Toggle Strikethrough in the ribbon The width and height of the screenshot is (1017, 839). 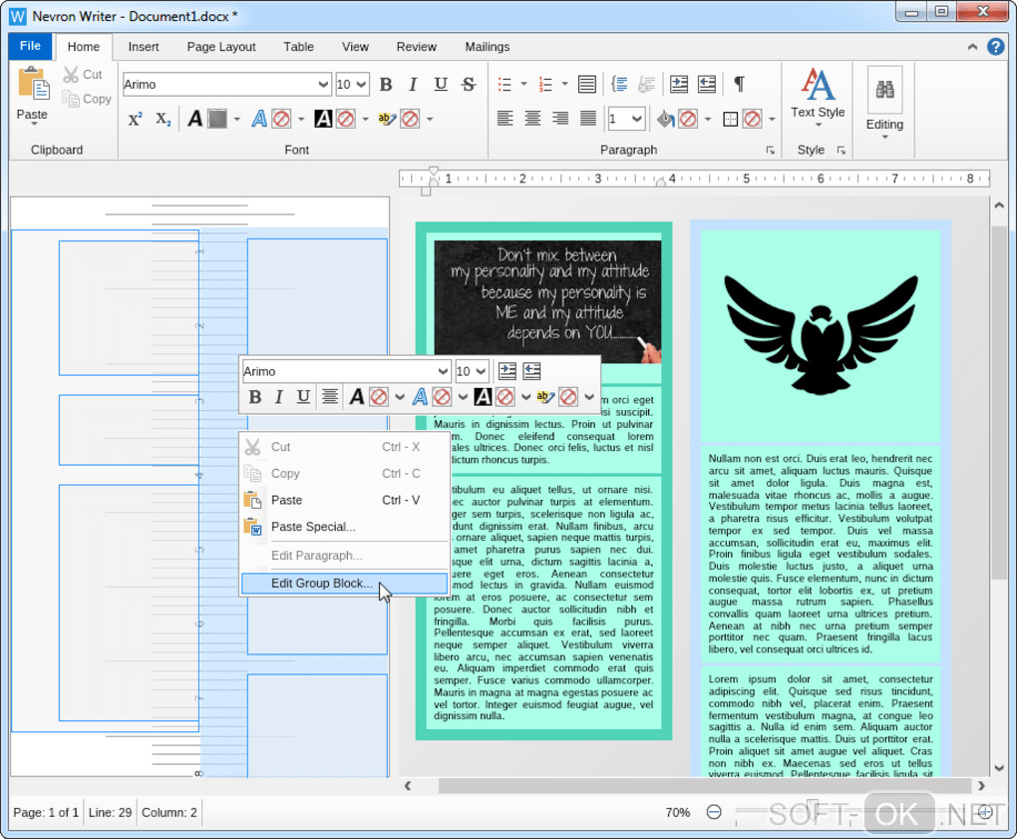(468, 85)
